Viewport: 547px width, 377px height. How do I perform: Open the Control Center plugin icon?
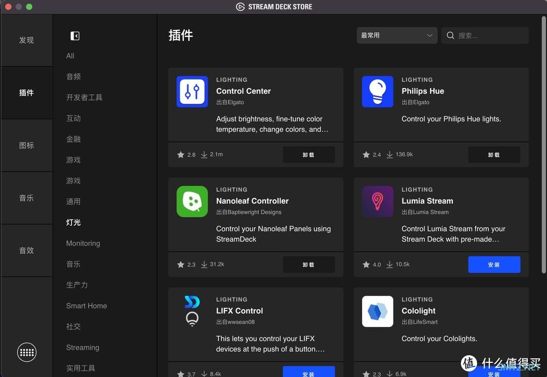(x=192, y=92)
